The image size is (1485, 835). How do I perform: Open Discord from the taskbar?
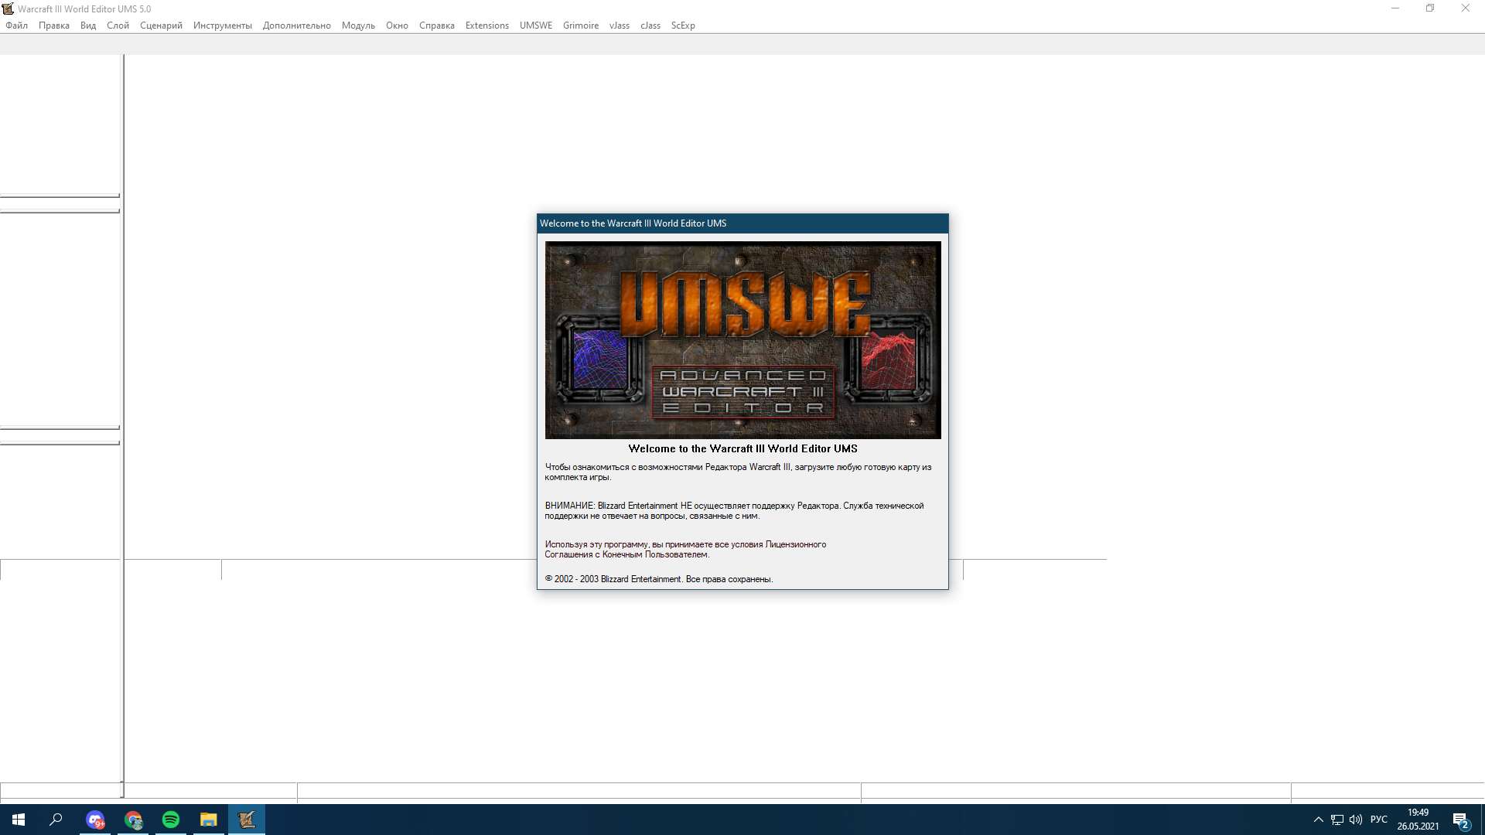pyautogui.click(x=95, y=820)
